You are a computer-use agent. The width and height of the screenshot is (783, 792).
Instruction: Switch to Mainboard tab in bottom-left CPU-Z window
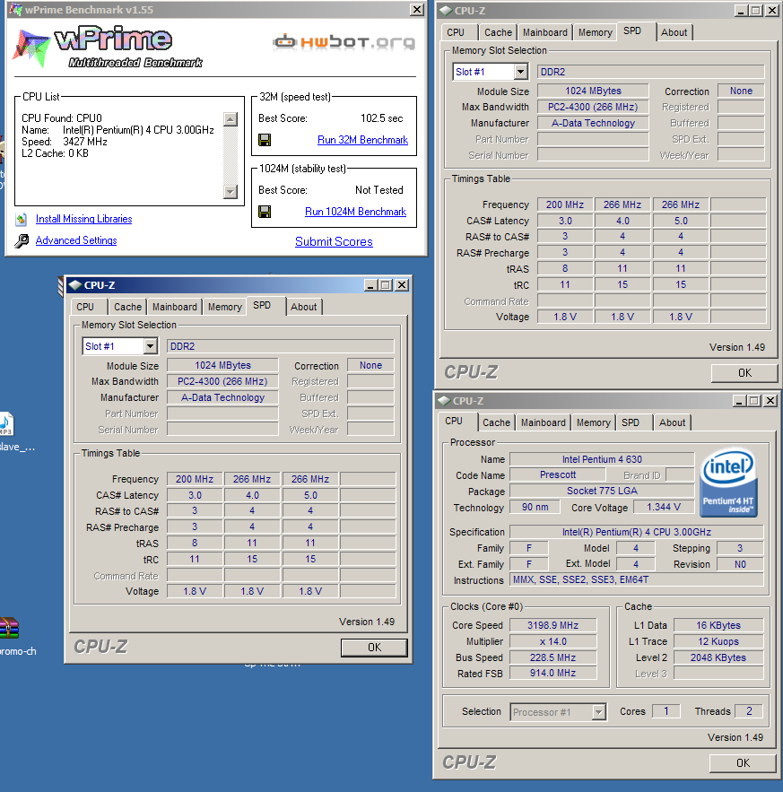175,307
